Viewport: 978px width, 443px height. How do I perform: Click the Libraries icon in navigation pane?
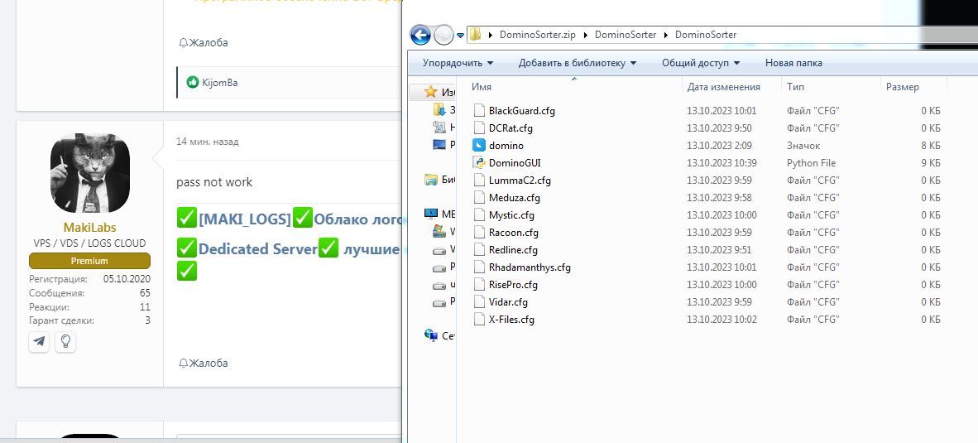pyautogui.click(x=430, y=180)
